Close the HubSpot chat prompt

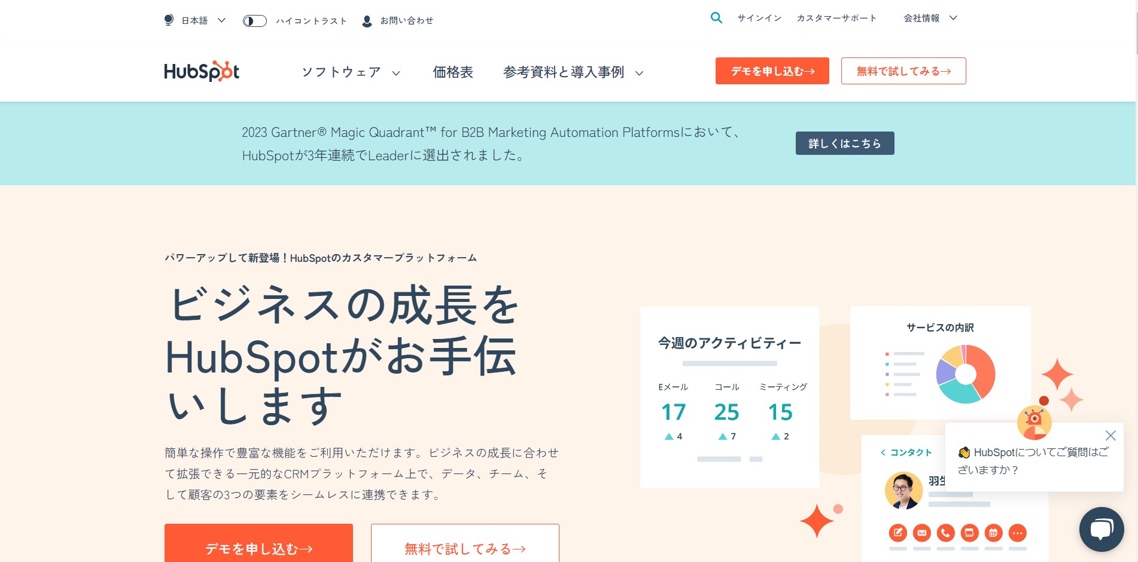(1110, 435)
